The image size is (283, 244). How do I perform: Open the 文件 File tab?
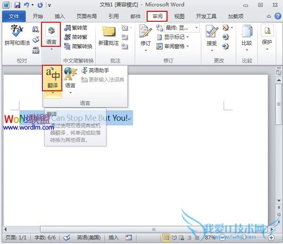click(14, 17)
